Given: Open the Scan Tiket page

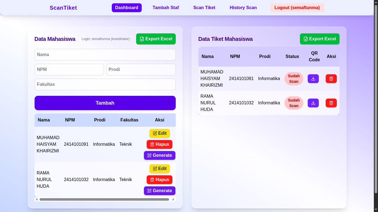Looking at the screenshot, I should (x=204, y=7).
